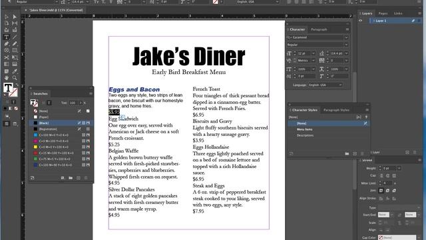Open the stroke Weight dropdown
Viewport: 426px width, 240px height.
(x=399, y=169)
